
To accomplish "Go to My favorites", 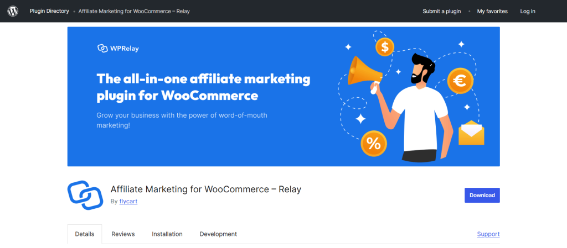I will (492, 11).
